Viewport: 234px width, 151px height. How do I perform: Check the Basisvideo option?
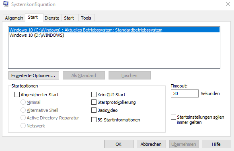tap(94, 110)
